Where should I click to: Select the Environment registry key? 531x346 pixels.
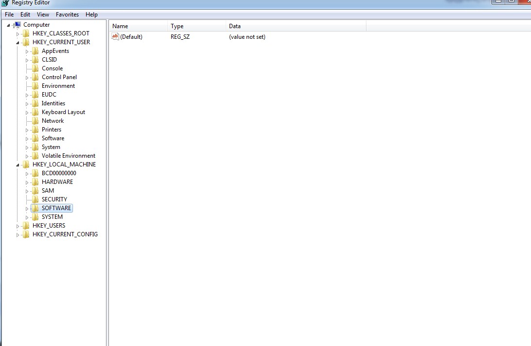[59, 85]
